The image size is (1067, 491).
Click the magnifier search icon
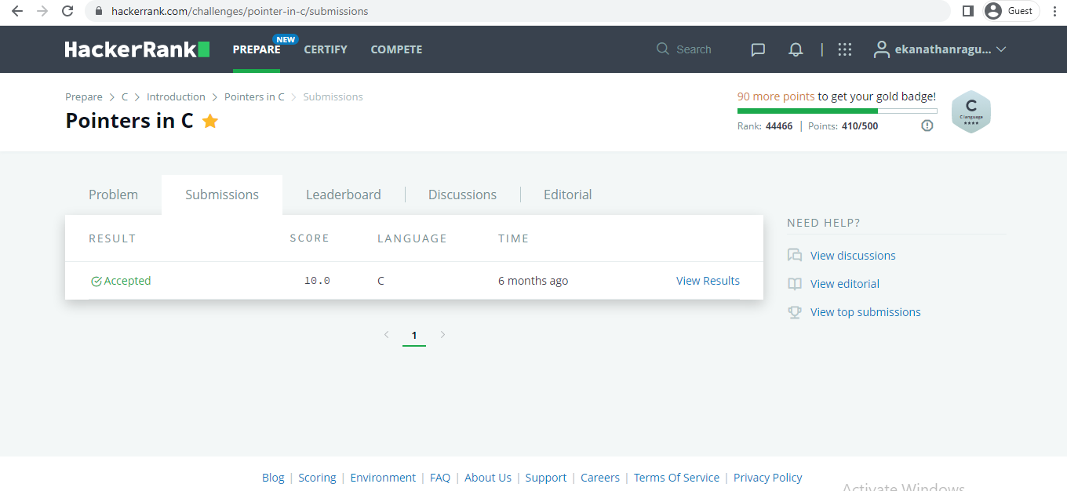[x=663, y=49]
